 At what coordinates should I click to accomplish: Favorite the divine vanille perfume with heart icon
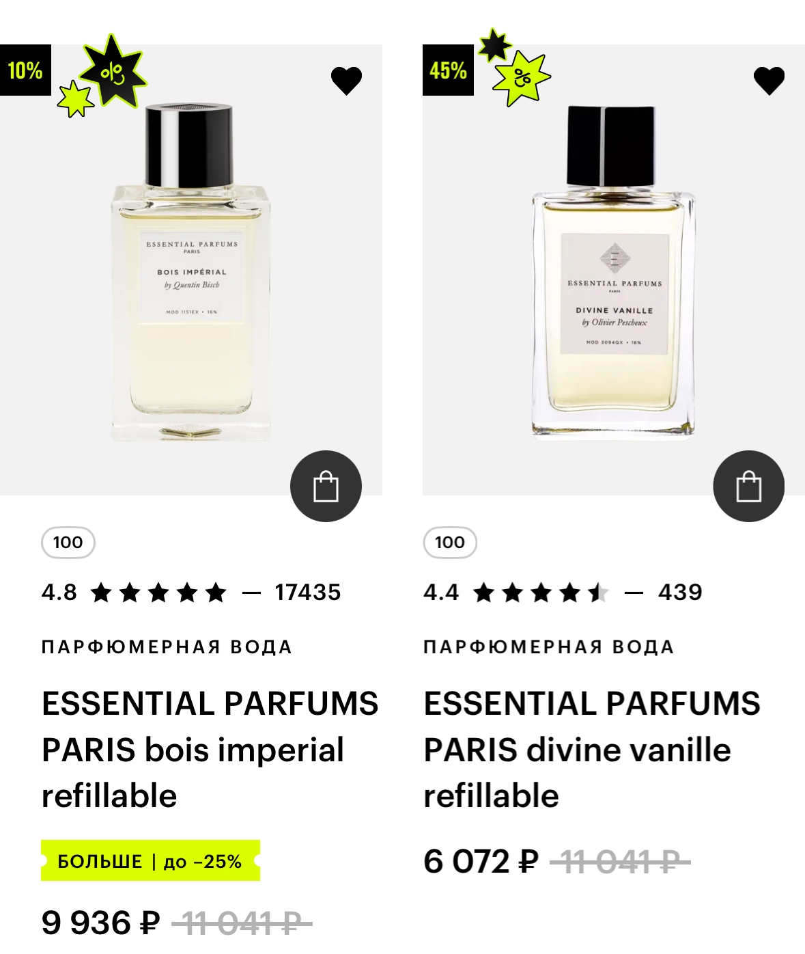[769, 81]
